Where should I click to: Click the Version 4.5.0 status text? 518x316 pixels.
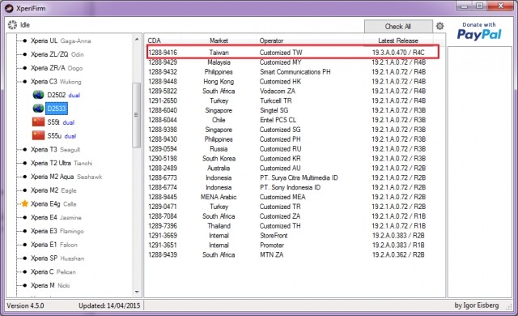[25, 305]
